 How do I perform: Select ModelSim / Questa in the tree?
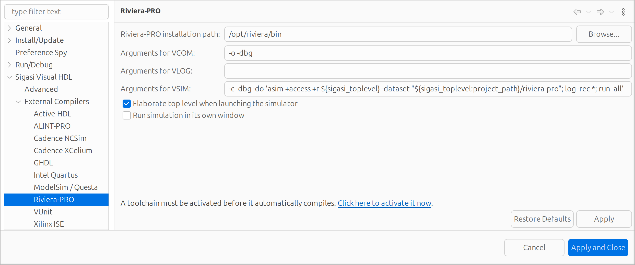(66, 187)
